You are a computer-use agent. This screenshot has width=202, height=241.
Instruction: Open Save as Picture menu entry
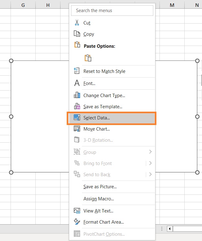click(x=100, y=187)
